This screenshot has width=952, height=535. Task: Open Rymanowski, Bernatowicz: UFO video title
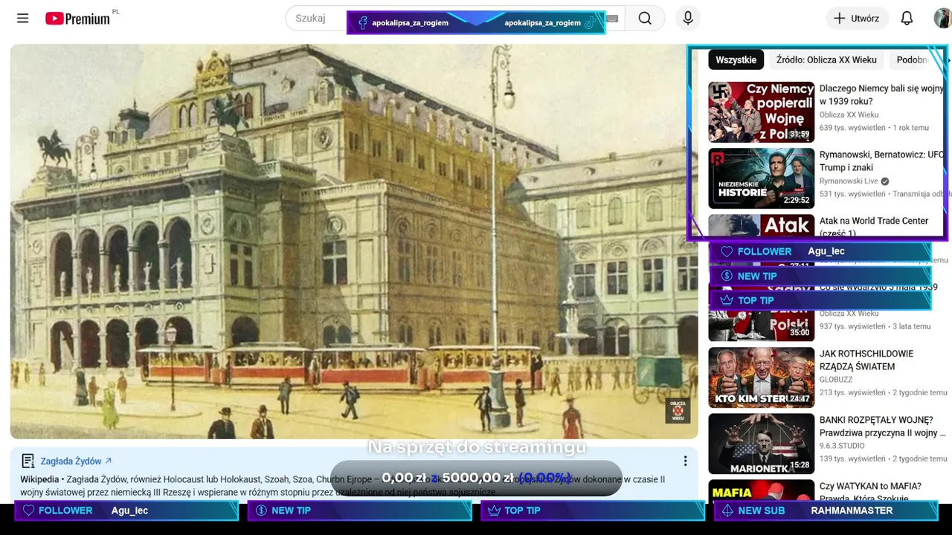pyautogui.click(x=881, y=161)
